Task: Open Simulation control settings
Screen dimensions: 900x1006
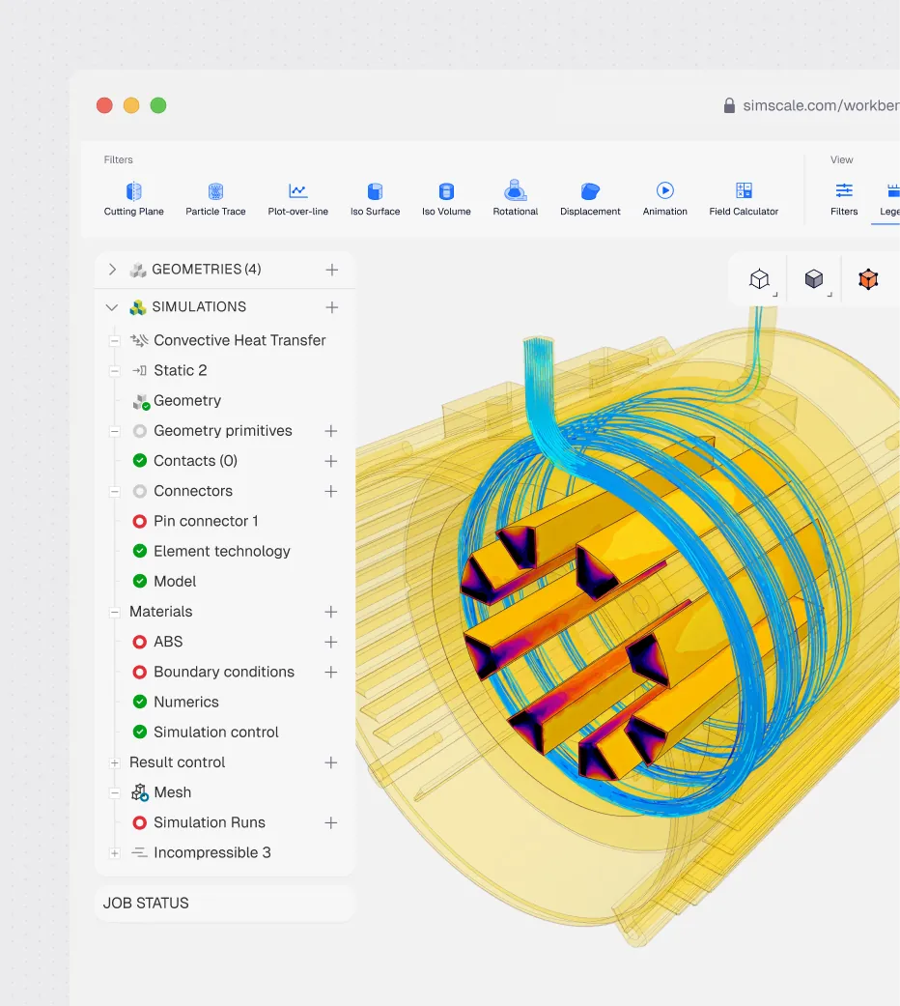Action: [x=216, y=733]
